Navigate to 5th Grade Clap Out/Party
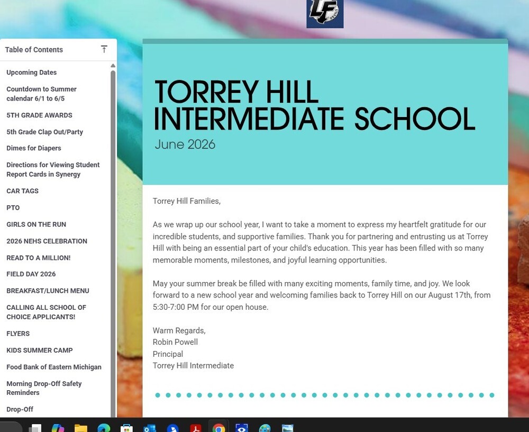Viewport: 529px width, 432px height. pyautogui.click(x=44, y=132)
